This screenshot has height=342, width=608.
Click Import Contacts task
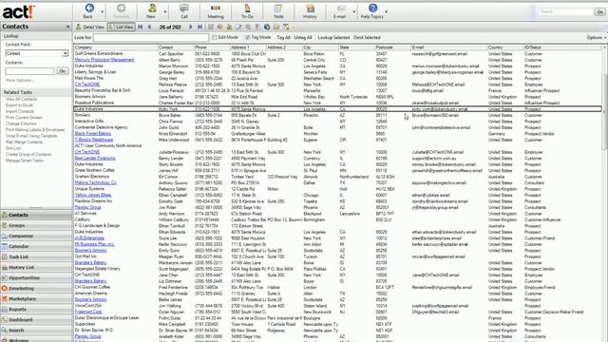(20, 111)
